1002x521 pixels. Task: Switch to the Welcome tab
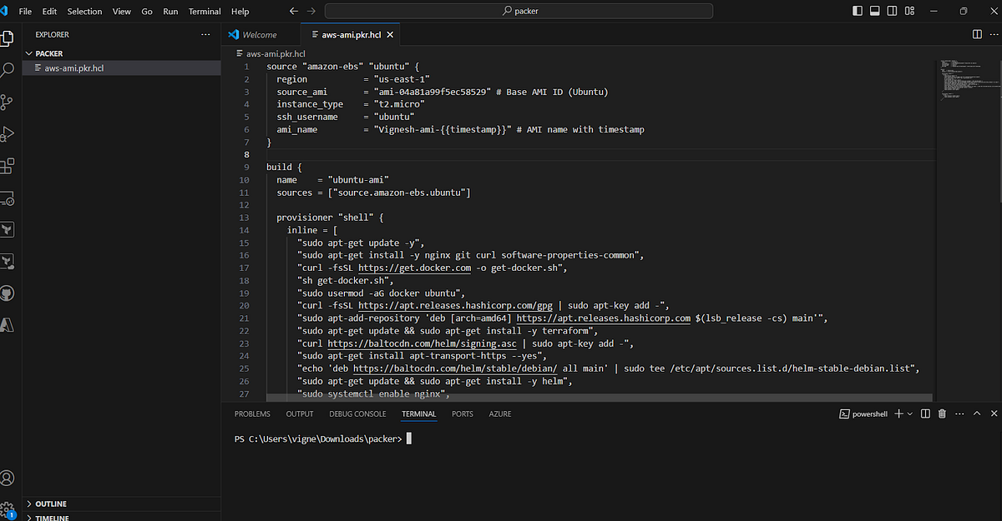pyautogui.click(x=261, y=34)
